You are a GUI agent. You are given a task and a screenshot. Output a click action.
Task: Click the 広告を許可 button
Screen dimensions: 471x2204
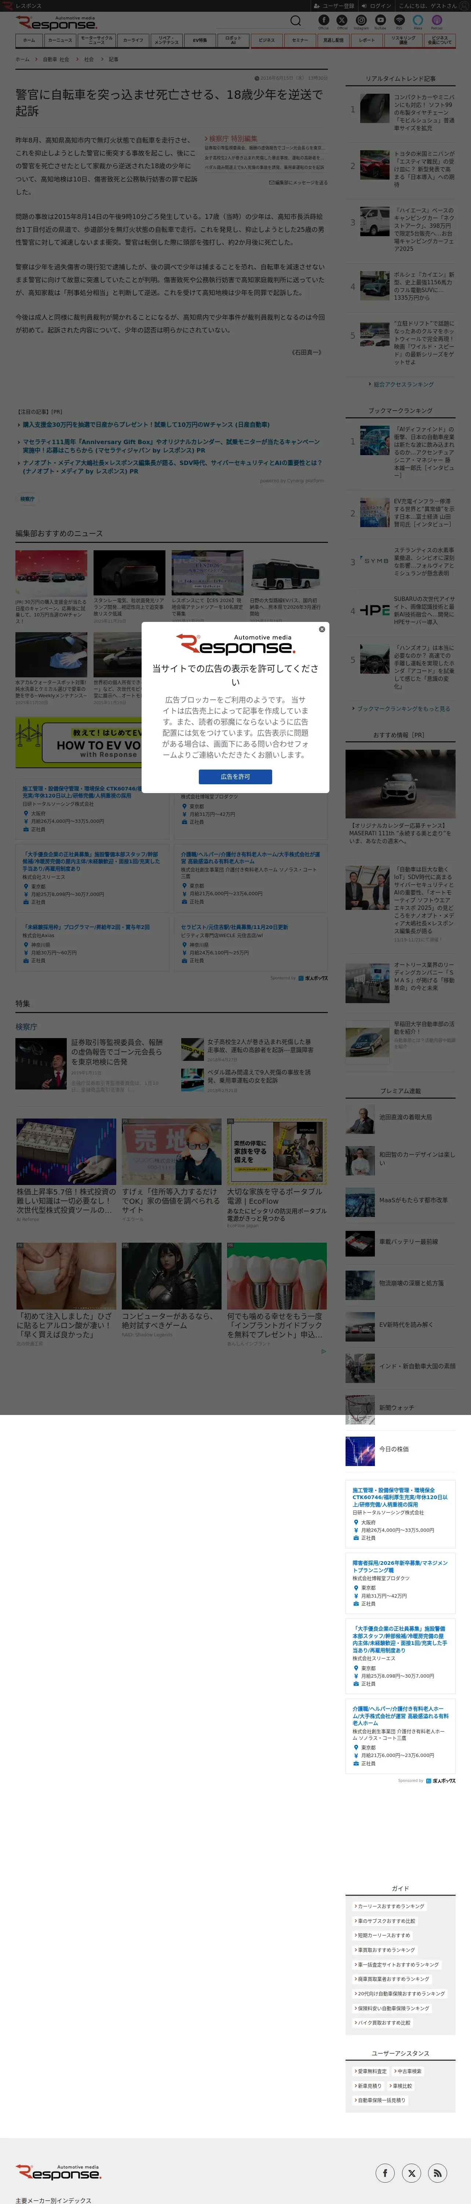pos(235,776)
